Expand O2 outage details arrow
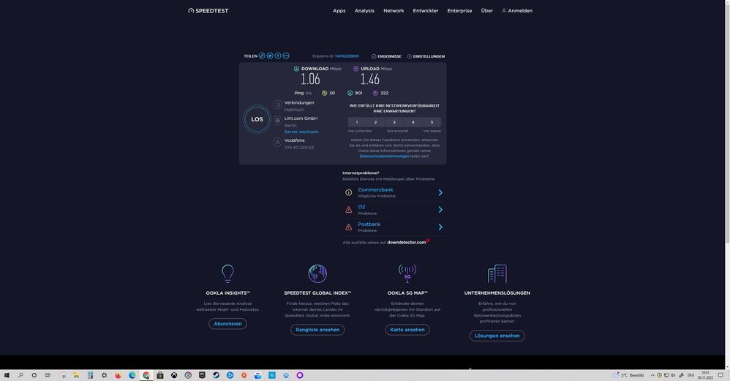The width and height of the screenshot is (730, 381). point(440,210)
